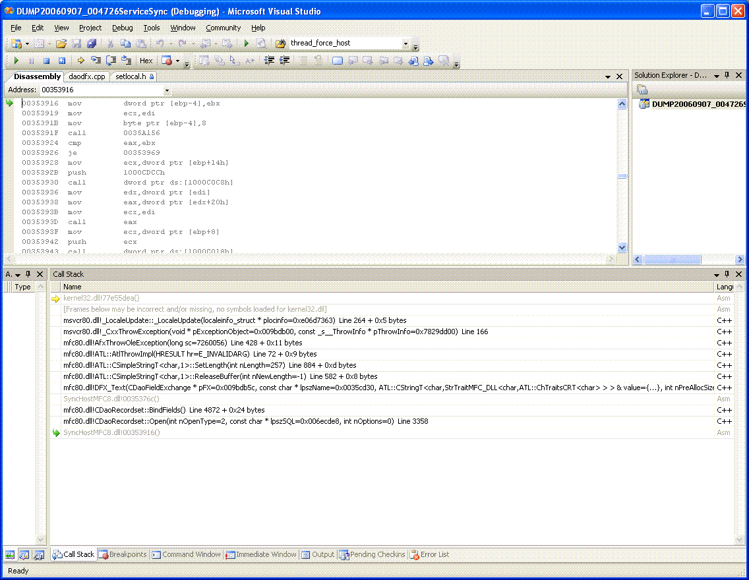Image resolution: width=749 pixels, height=580 pixels.
Task: Open the Debug menu
Action: (122, 28)
